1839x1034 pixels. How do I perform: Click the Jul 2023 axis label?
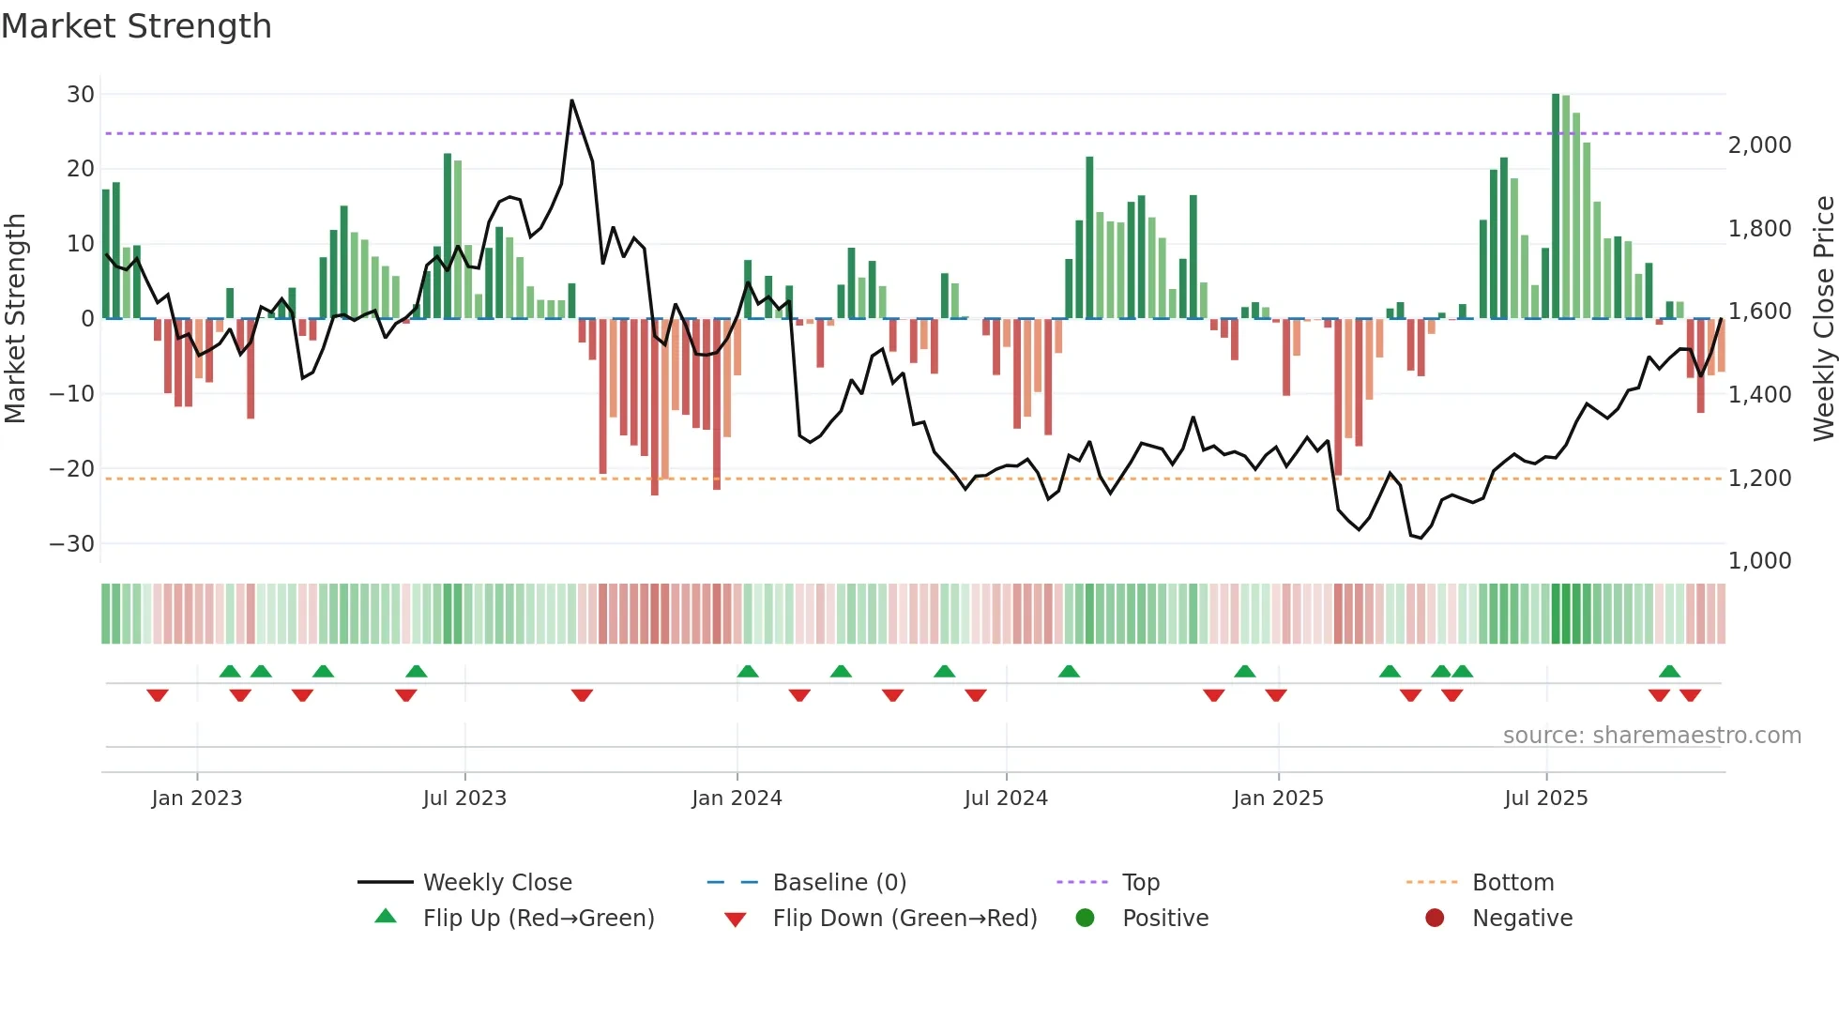464,798
